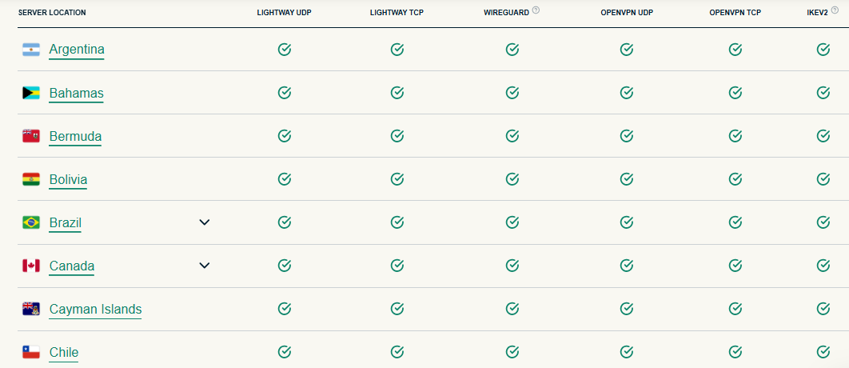Viewport: 849px width, 368px height.
Task: Click Cayman Islands' OpenVPN TCP checkmark
Action: [x=735, y=309]
